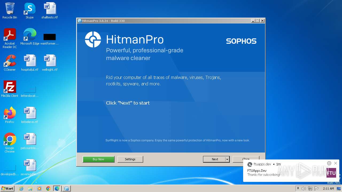Open shalltests.rtf document icon
This screenshot has width=342, height=192.
(50, 11)
